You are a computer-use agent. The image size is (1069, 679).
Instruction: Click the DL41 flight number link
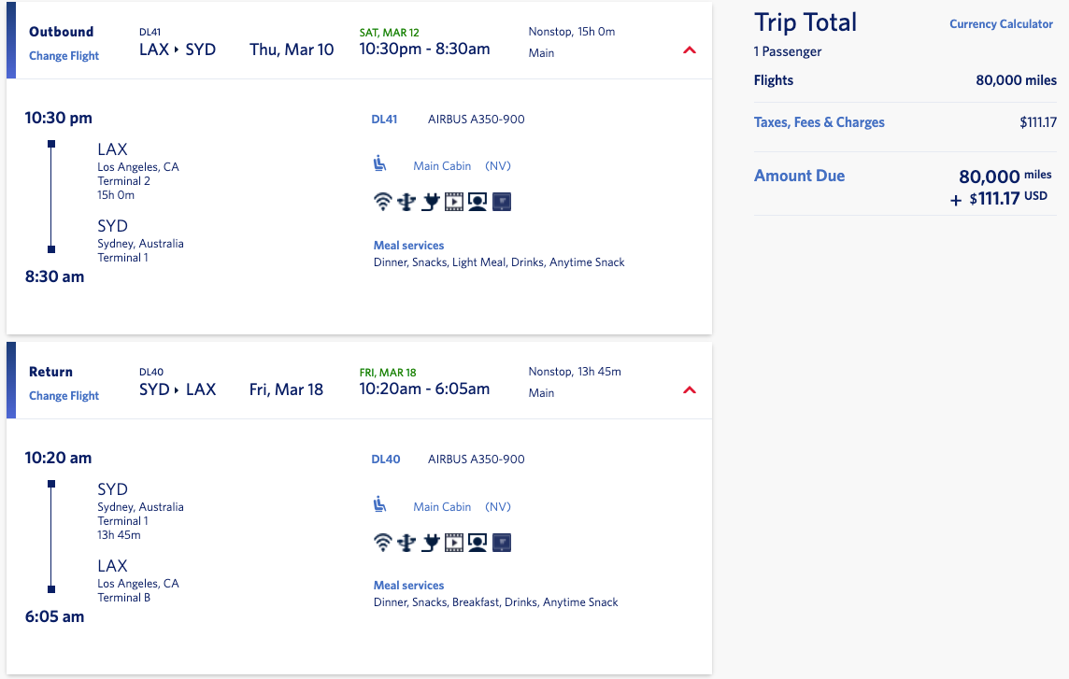[x=384, y=120]
